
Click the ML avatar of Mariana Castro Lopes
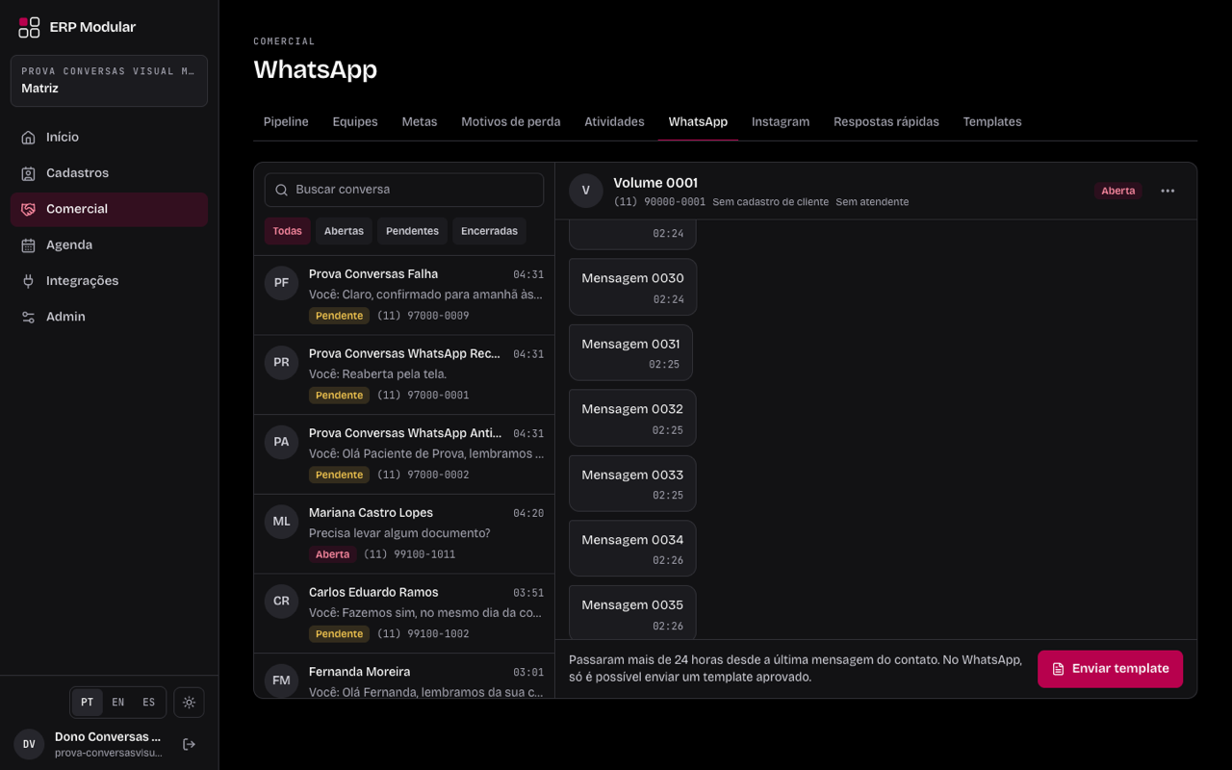click(x=281, y=522)
